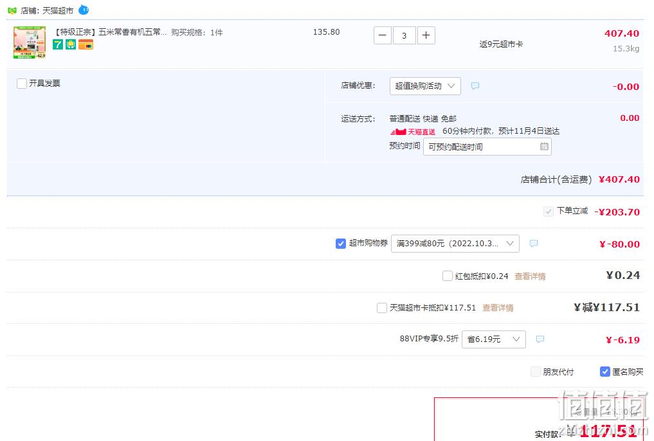Open 查看详情 link for supermarket card
The width and height of the screenshot is (654, 441).
[498, 308]
